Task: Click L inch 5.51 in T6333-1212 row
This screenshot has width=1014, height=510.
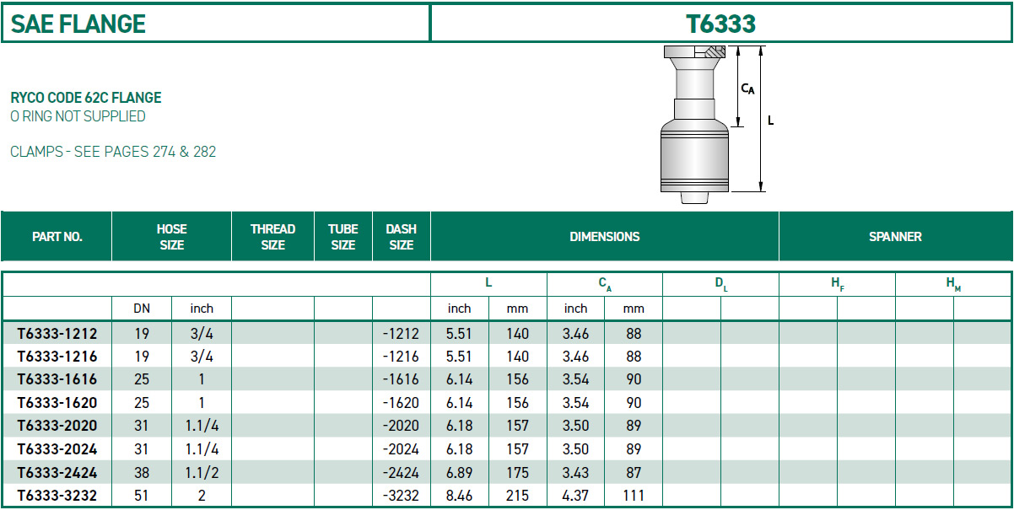Action: coord(459,334)
